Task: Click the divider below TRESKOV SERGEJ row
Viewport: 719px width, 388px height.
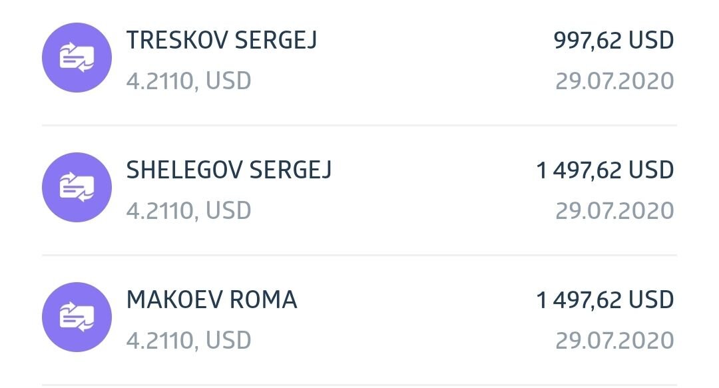Action: pyautogui.click(x=359, y=125)
